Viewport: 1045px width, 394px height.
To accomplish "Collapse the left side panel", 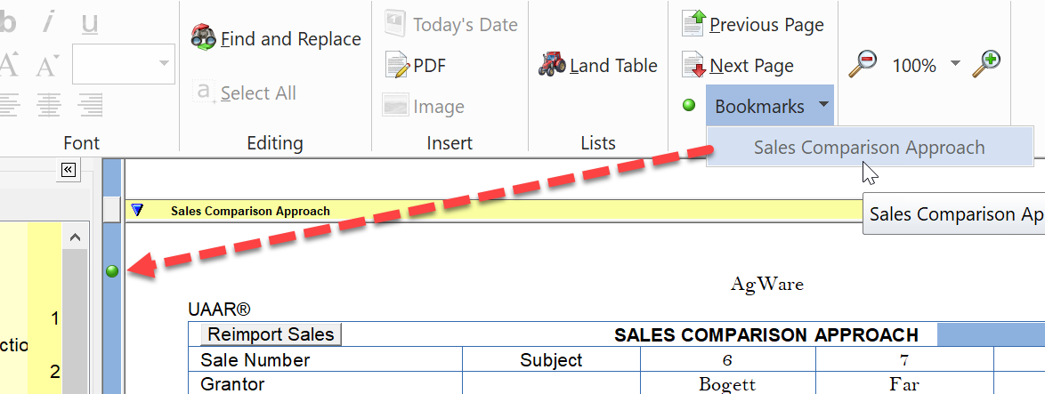I will click(x=69, y=170).
